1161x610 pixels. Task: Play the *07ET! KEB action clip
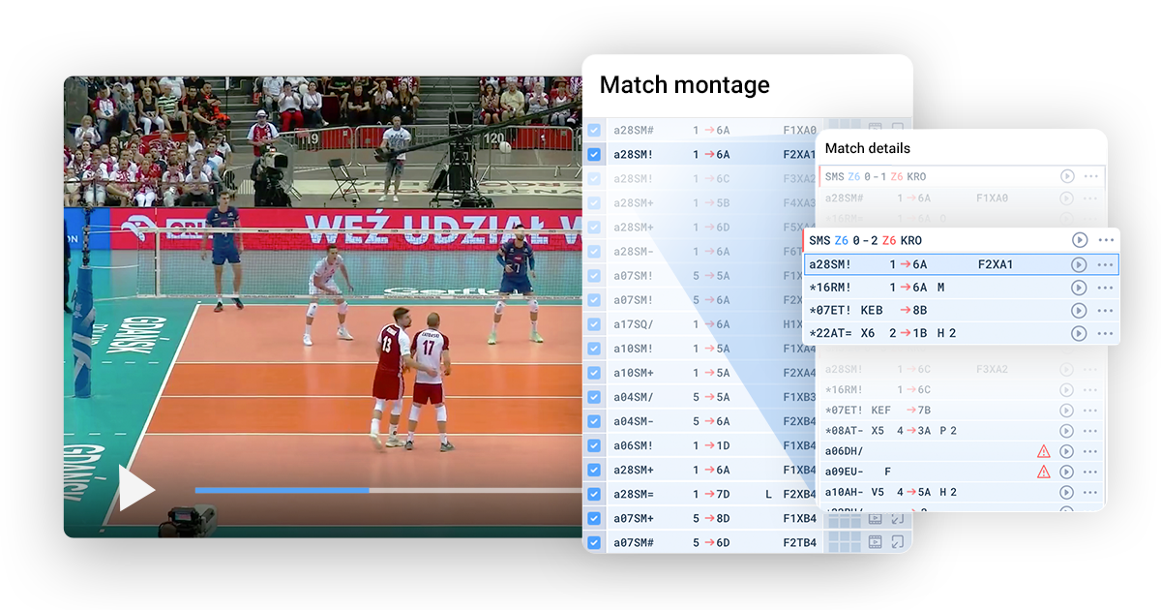(x=1079, y=310)
